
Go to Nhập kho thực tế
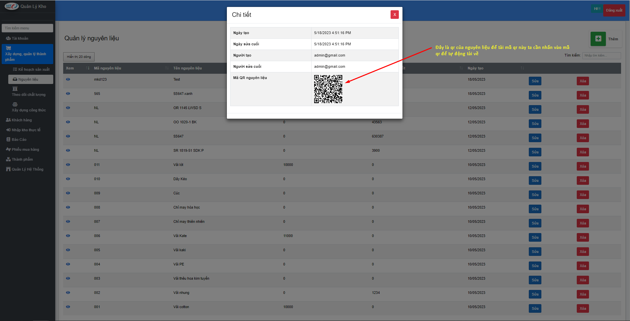[27, 130]
